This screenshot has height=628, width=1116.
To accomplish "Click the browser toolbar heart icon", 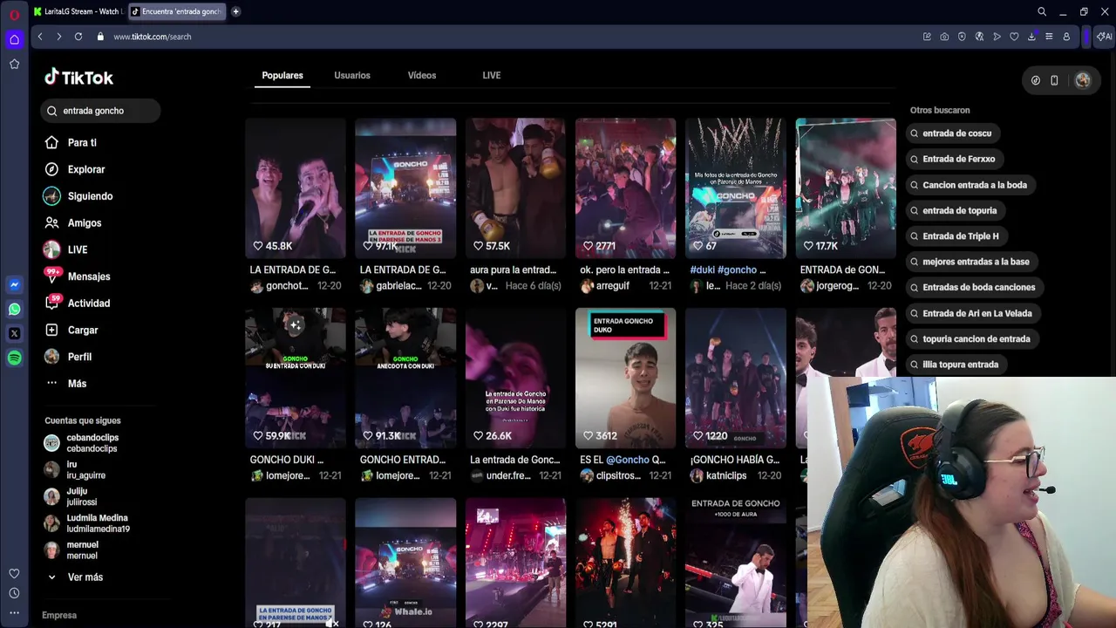I will pyautogui.click(x=1014, y=37).
